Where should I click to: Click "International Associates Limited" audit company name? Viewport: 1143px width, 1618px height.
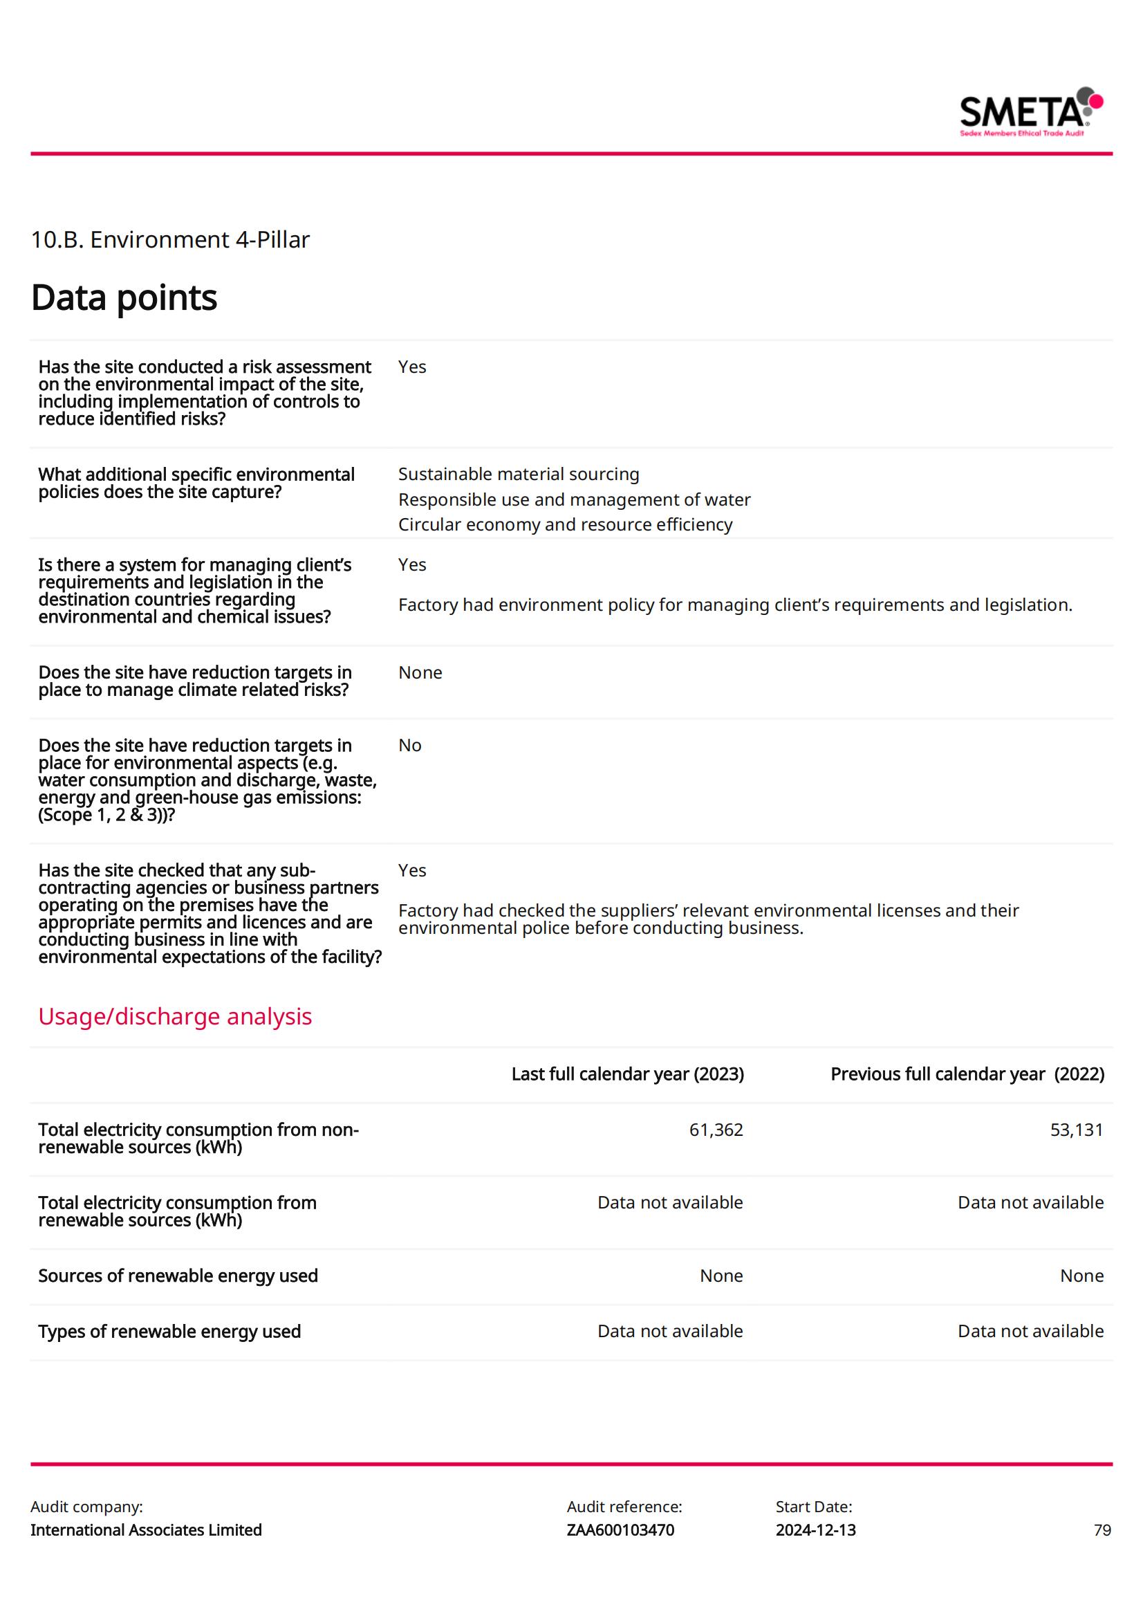point(146,1530)
